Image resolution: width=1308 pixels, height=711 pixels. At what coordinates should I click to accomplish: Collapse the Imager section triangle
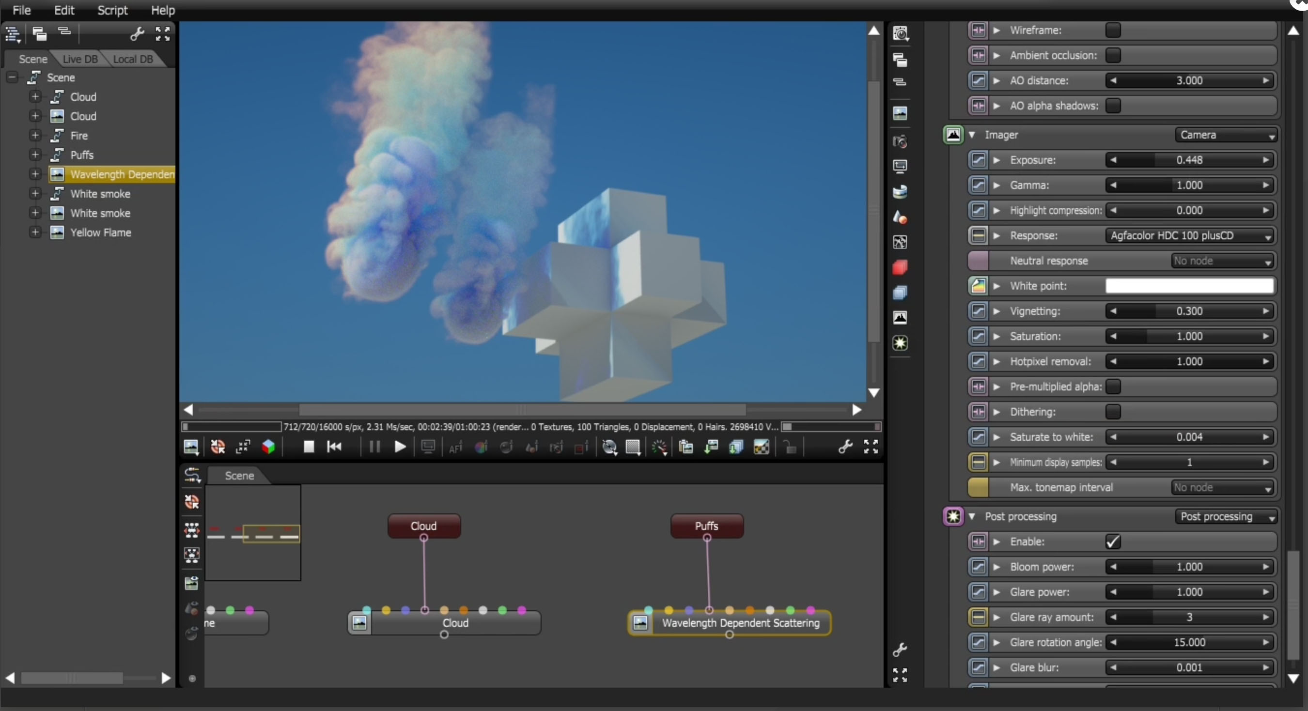coord(971,135)
